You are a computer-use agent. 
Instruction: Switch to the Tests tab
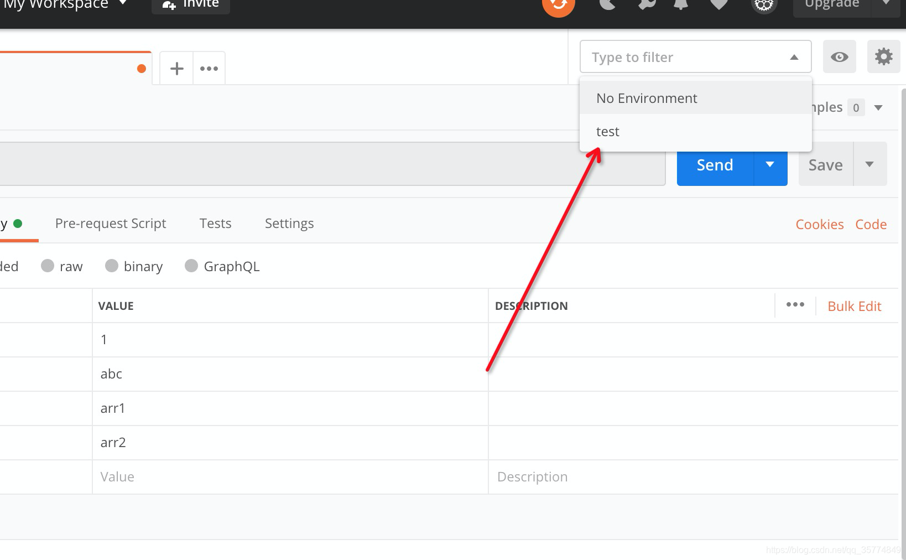tap(215, 224)
